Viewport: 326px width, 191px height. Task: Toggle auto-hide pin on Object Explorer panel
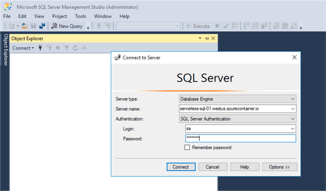click(x=206, y=38)
